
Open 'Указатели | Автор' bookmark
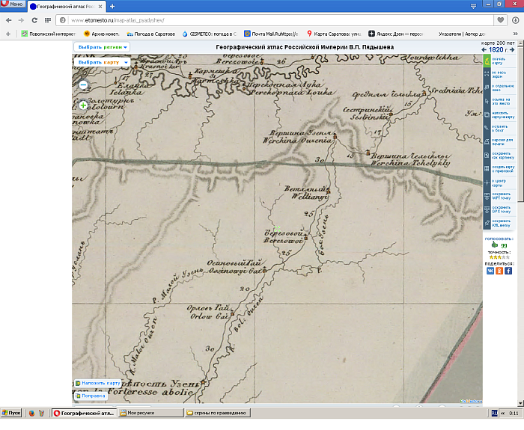point(462,34)
